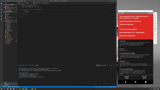Open the Help menu
160x90 pixels.
tap(24, 1)
